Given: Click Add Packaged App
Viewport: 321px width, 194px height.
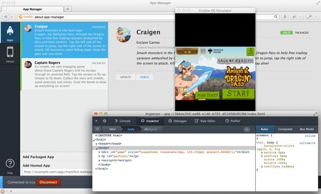Looking at the screenshot, I should [39, 157].
